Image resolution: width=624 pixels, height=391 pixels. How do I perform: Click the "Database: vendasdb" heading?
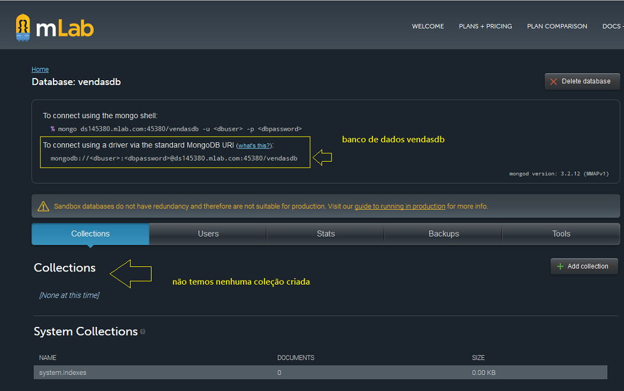(77, 82)
